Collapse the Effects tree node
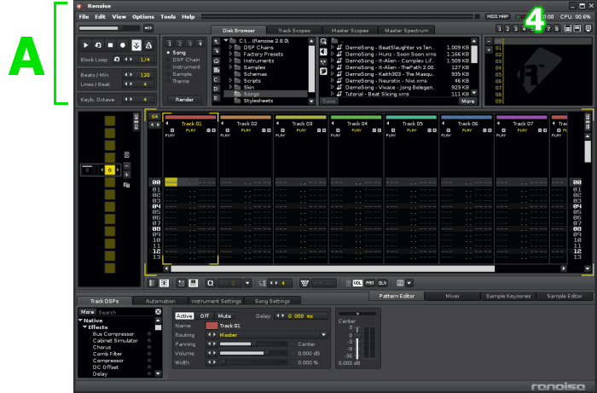Screen dimensions: 597x393 point(85,327)
